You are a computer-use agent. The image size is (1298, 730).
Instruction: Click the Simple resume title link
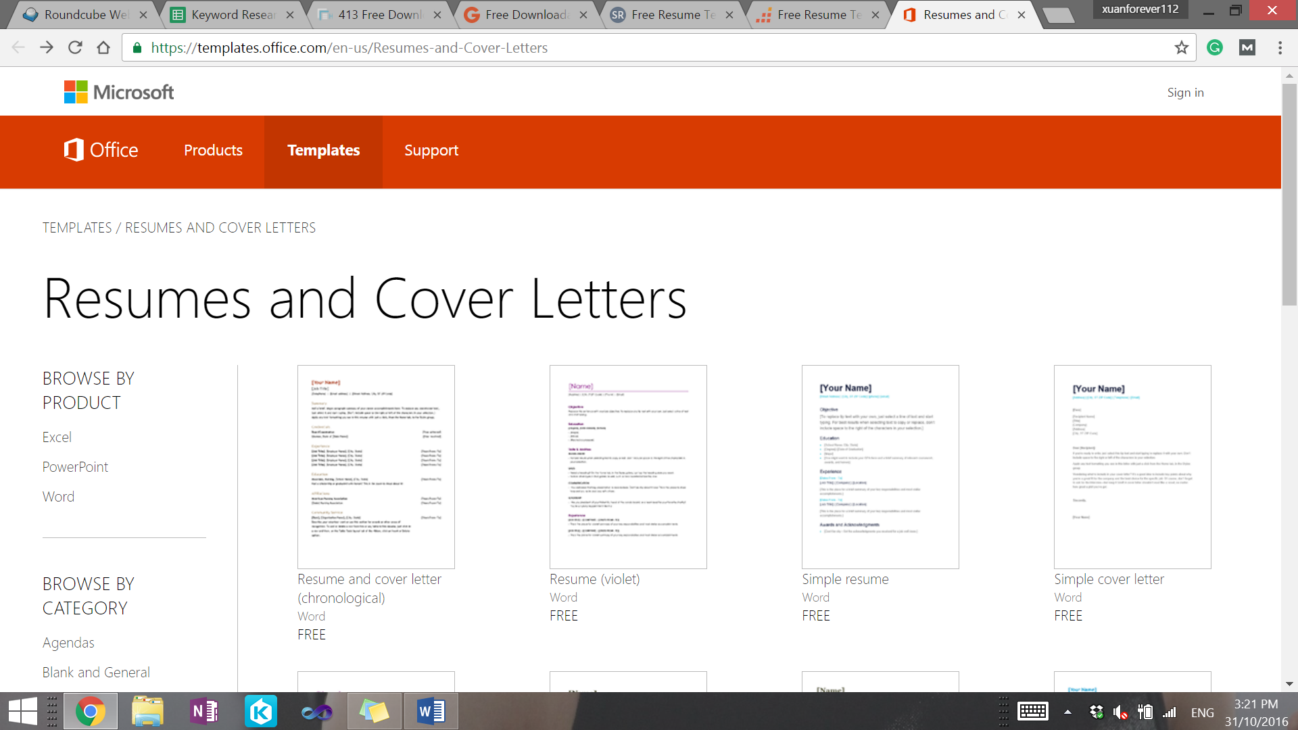845,579
